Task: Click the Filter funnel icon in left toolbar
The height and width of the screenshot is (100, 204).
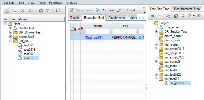Action: (48, 10)
